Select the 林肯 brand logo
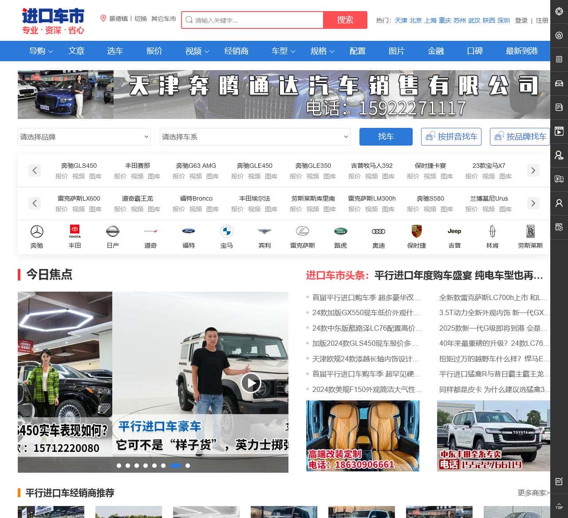 [x=492, y=231]
